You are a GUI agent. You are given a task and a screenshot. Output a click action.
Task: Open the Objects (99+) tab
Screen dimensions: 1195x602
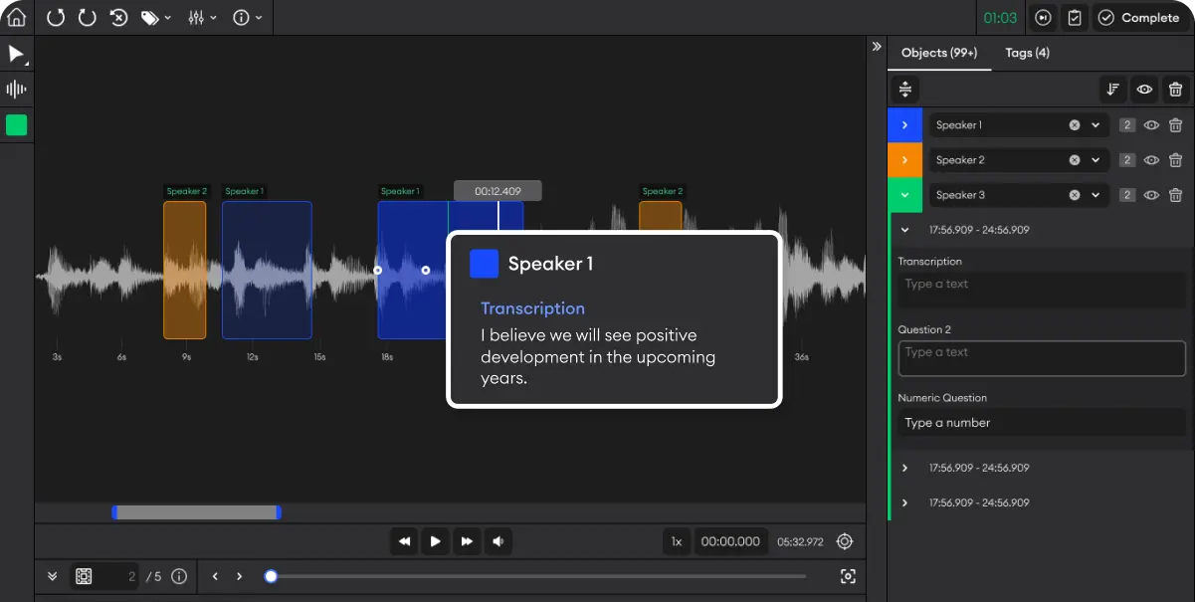[x=939, y=53]
